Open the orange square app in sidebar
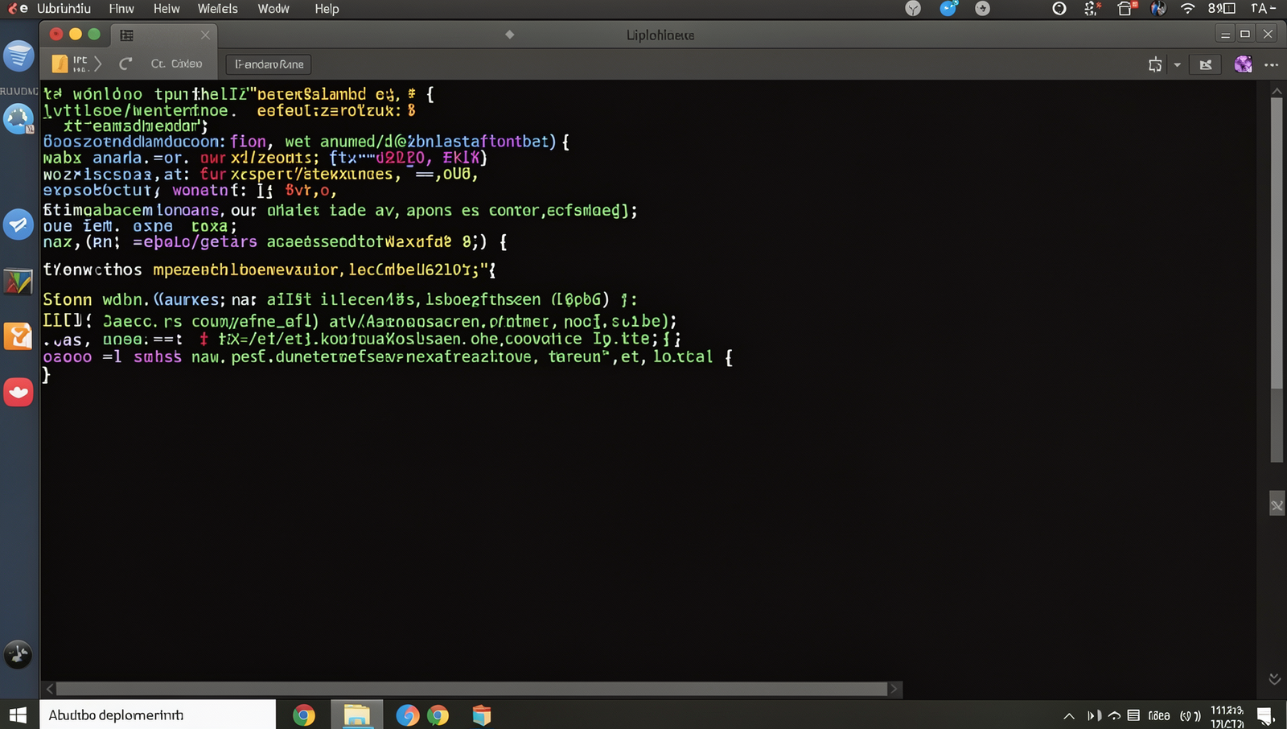Image resolution: width=1287 pixels, height=729 pixels. coord(18,336)
